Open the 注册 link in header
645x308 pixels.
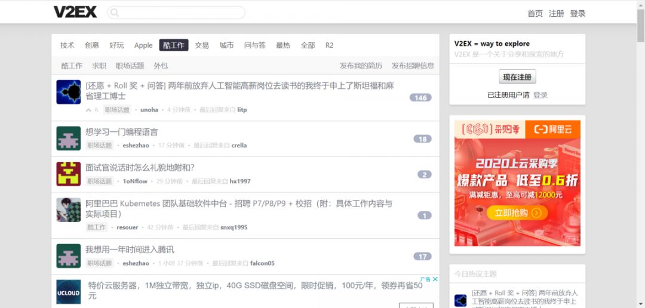pos(557,14)
